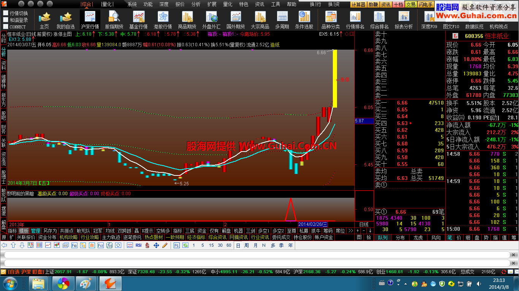Open the 机构攻略 tab
The height and width of the screenshot is (291, 519).
pos(68,237)
